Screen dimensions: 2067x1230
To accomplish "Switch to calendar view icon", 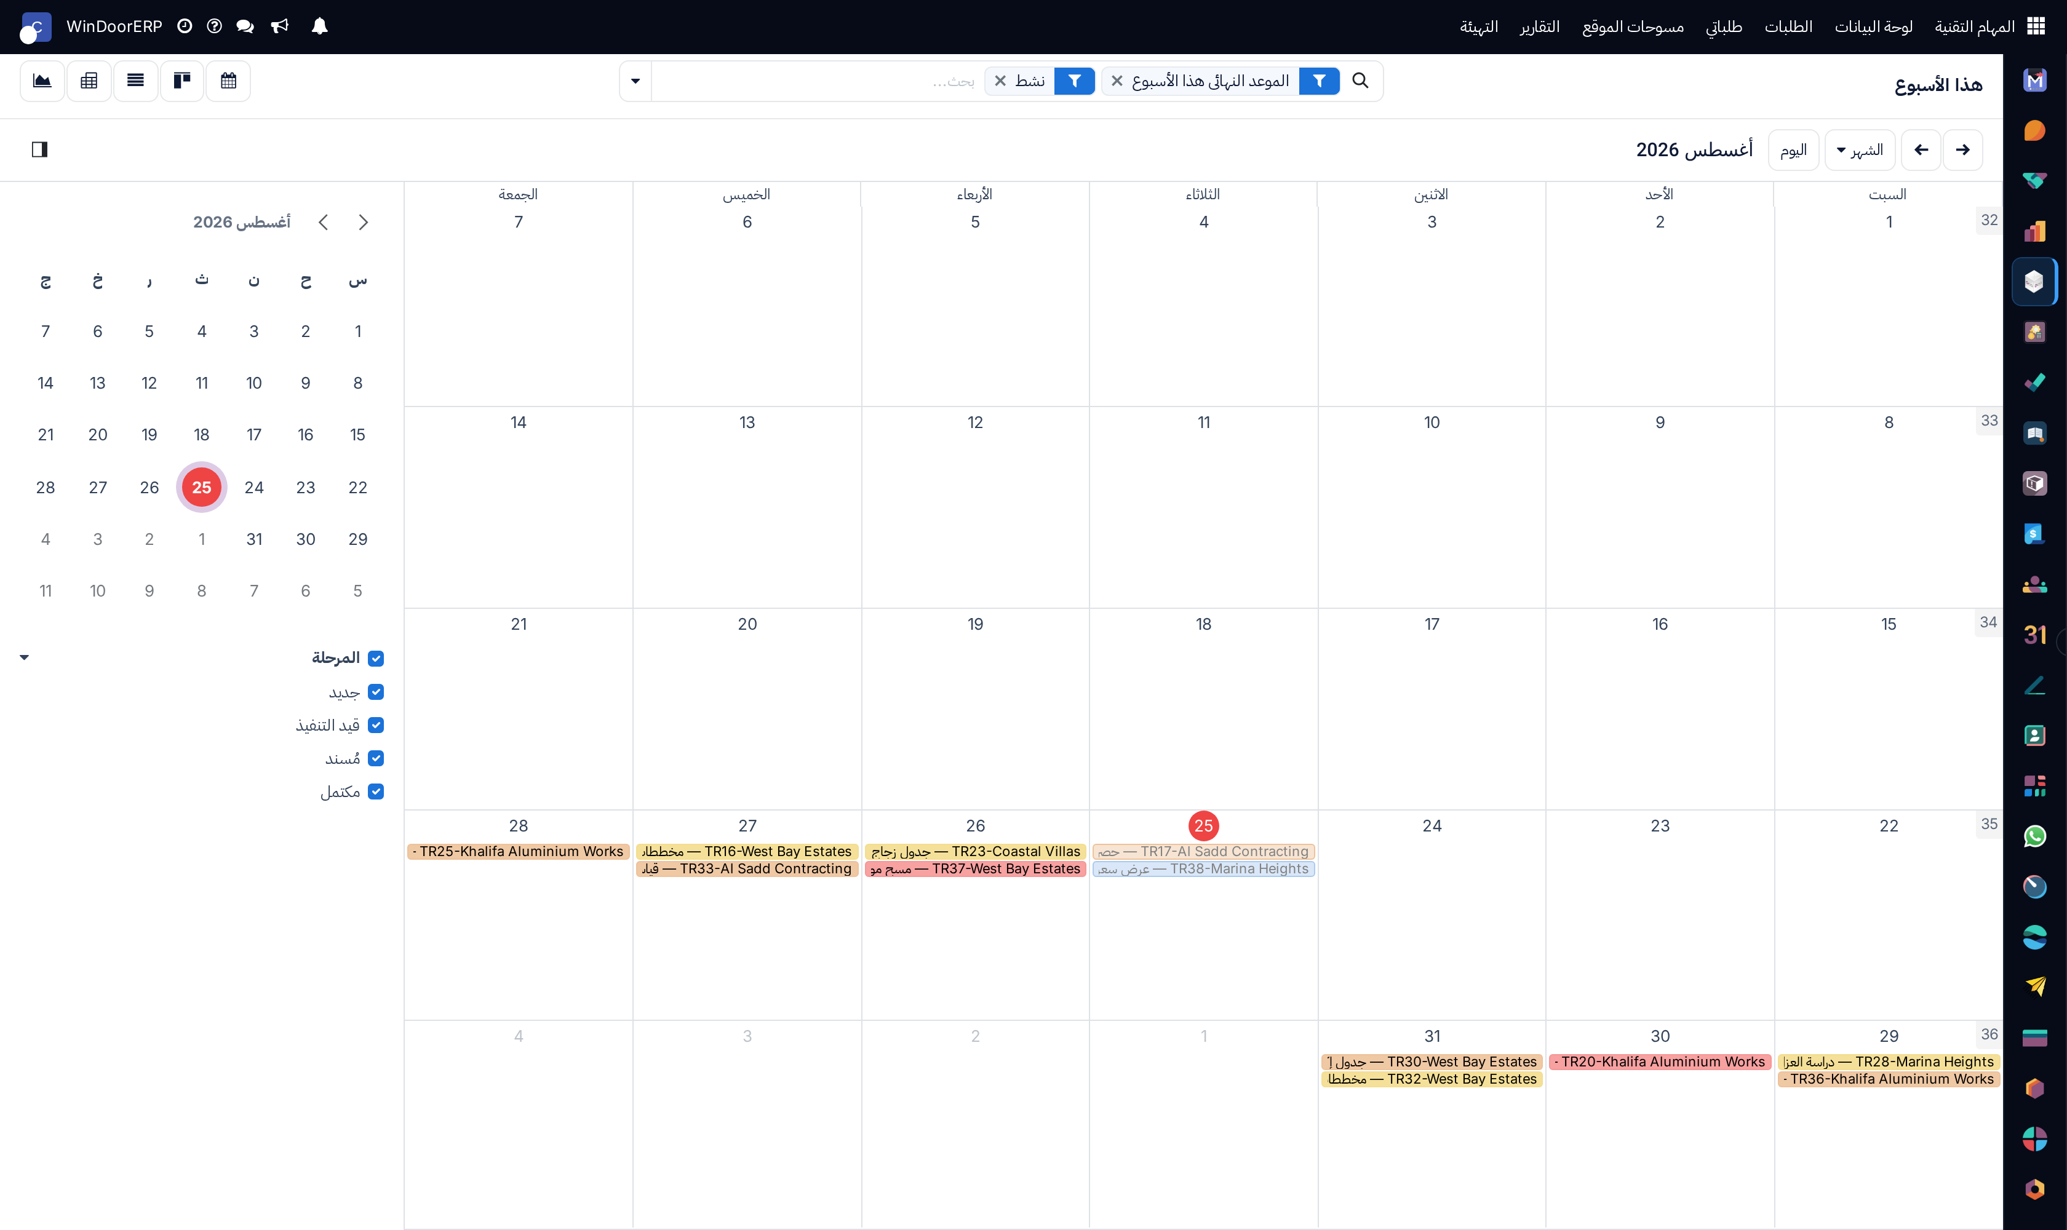I will [228, 81].
